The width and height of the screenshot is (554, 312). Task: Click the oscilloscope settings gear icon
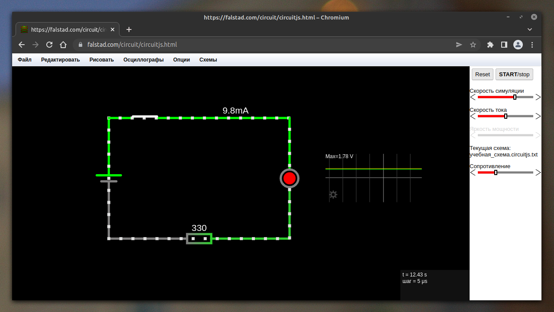click(x=333, y=195)
